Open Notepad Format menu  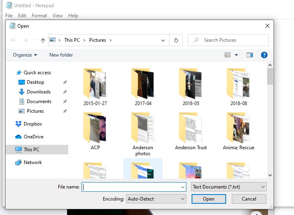click(x=39, y=16)
